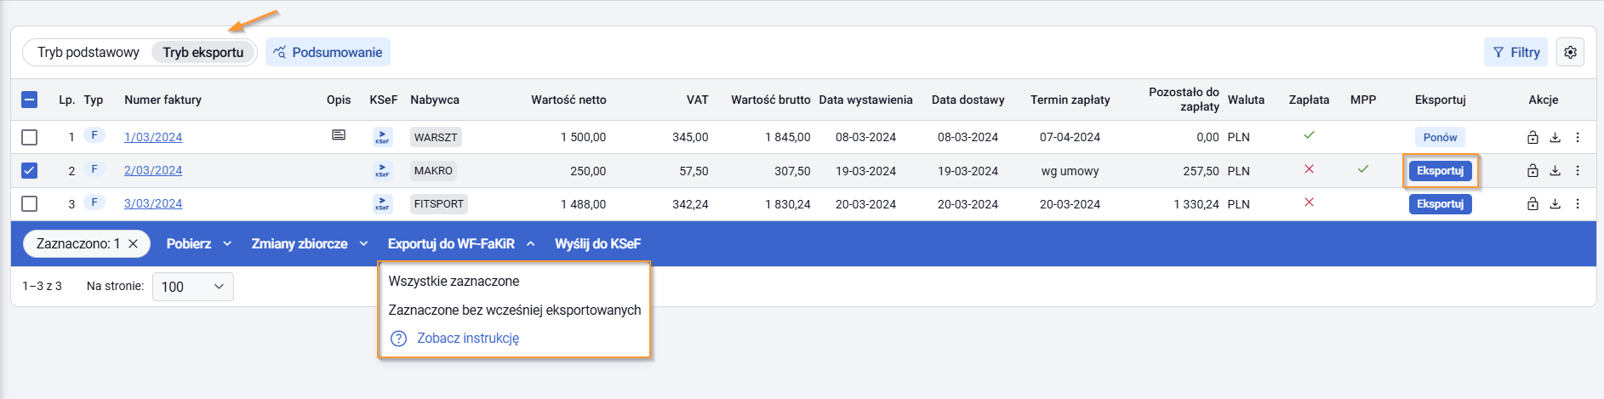
Task: Check the checkbox for invoice 1/03/2024
Action: click(x=29, y=137)
